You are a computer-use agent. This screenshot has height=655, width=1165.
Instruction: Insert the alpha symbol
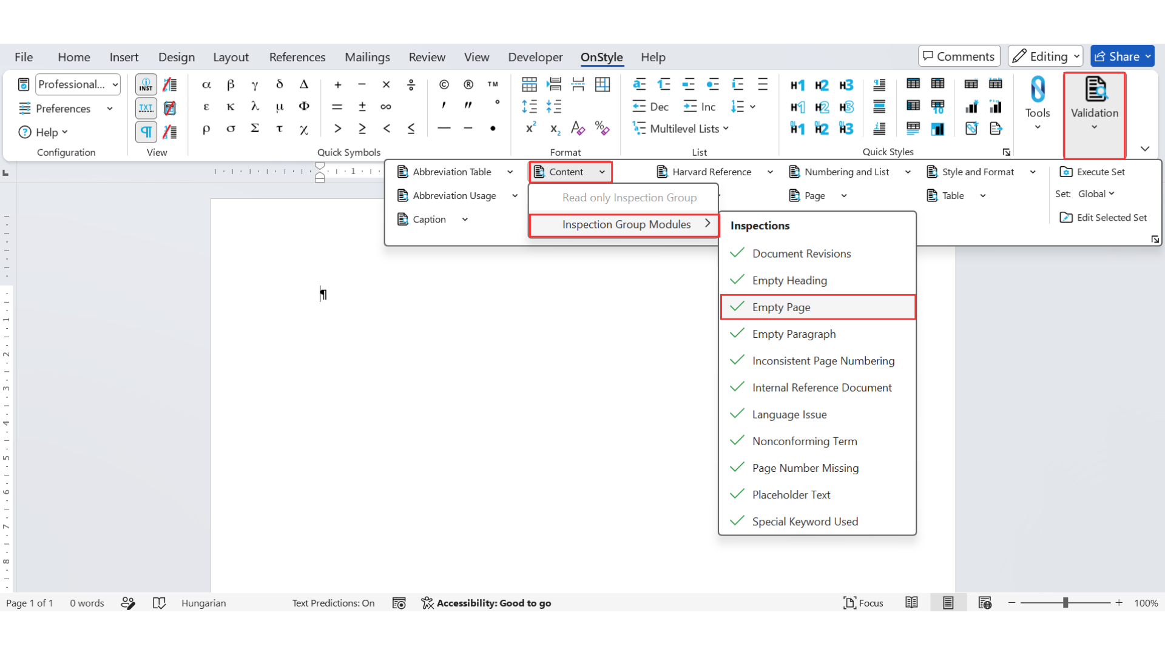click(x=206, y=85)
